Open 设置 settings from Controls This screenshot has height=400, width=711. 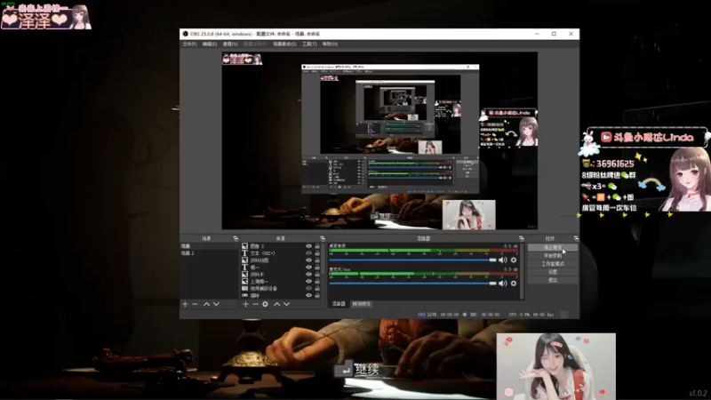(x=552, y=272)
